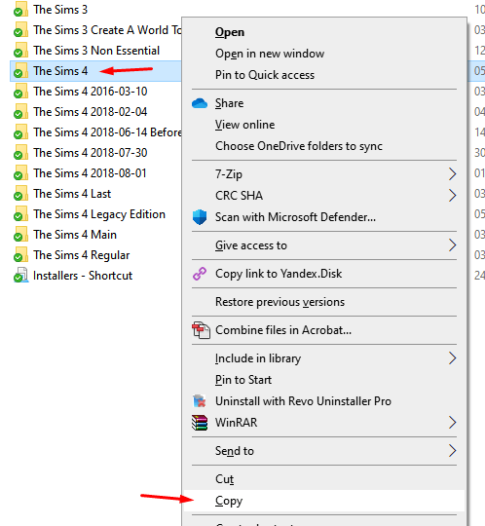Click folder icon of The Sims 4 2018-08-01
The width and height of the screenshot is (485, 526).
pyautogui.click(x=20, y=173)
